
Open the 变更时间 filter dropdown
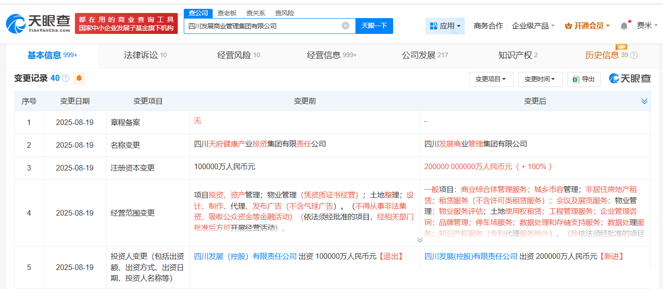click(540, 79)
